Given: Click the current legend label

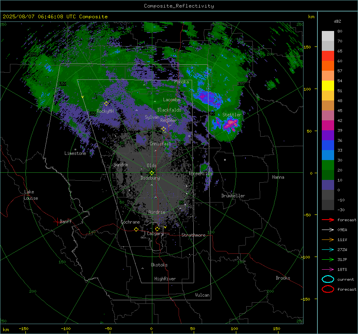Looking at the screenshot, I should tap(346, 279).
